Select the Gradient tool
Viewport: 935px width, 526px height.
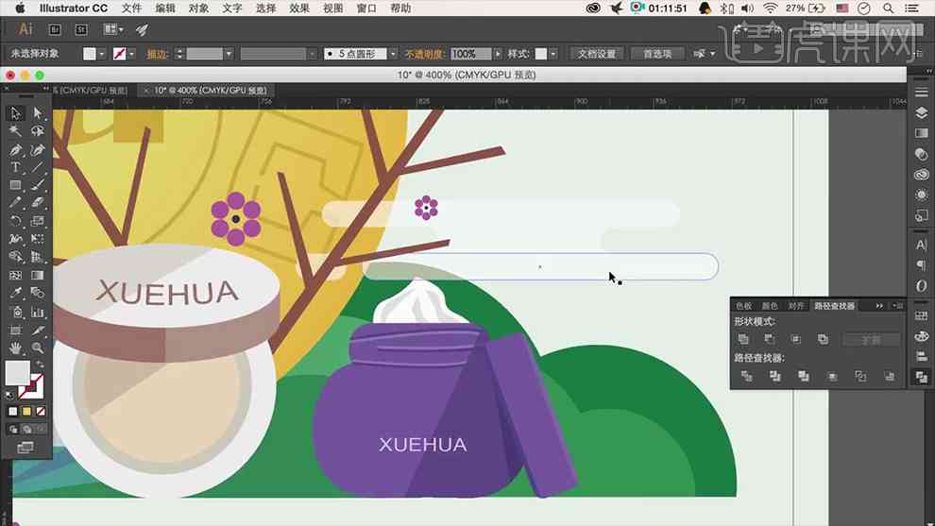(x=38, y=276)
